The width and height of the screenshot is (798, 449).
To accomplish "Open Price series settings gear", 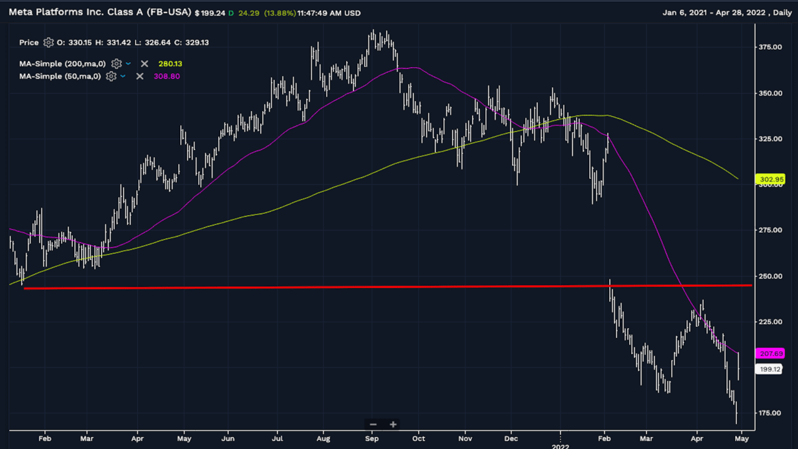I will 49,42.
